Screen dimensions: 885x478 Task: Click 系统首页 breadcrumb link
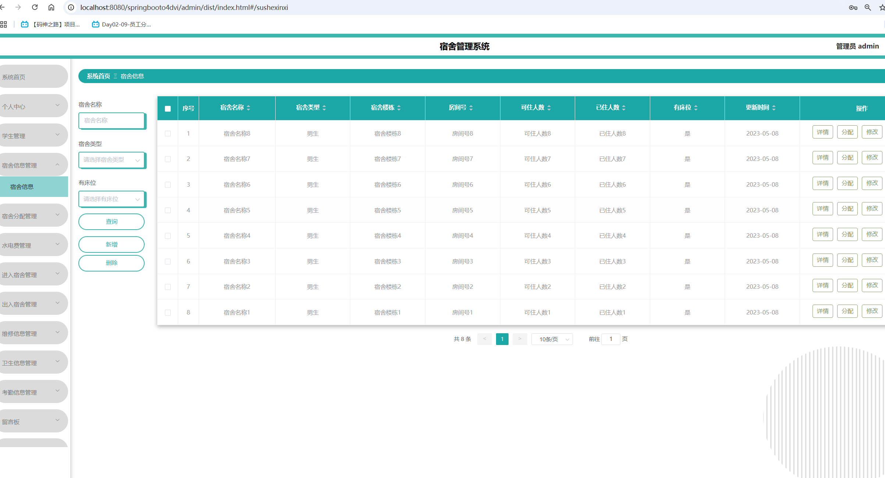pyautogui.click(x=98, y=76)
